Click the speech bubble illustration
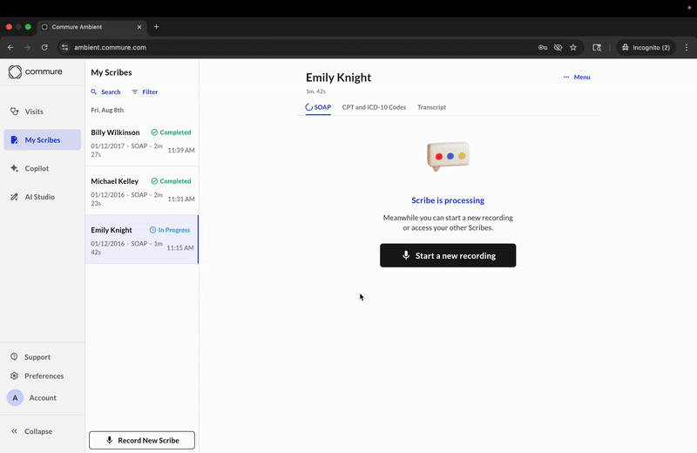The image size is (697, 453). tap(448, 156)
